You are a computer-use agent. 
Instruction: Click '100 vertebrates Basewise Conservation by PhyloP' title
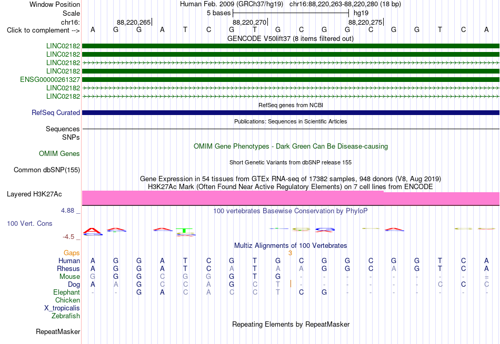291,211
